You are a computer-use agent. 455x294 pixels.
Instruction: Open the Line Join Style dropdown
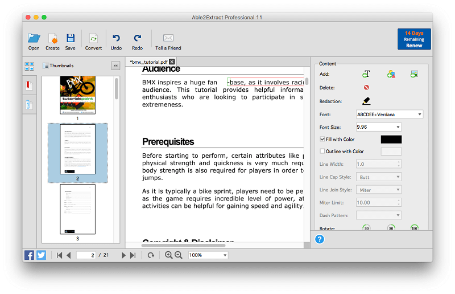click(379, 190)
